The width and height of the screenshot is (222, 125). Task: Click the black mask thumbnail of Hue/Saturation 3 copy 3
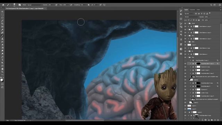[198, 64]
